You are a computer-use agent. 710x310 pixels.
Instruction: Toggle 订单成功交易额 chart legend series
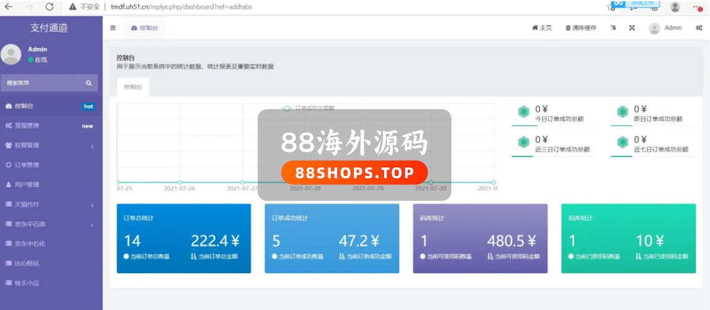tap(309, 108)
